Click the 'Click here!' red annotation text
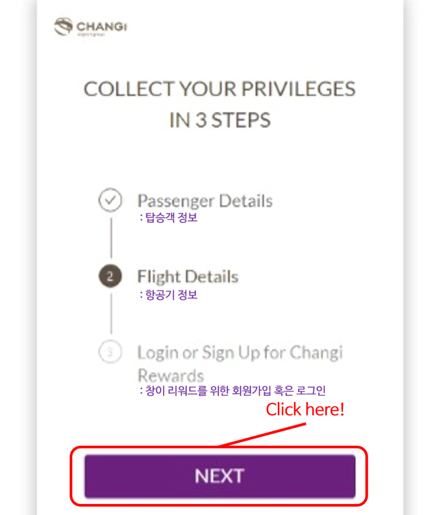Screen dimensions: 439x515 305,409
